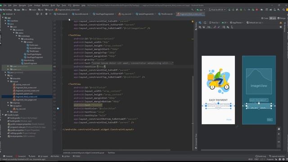Screen dimensions: 288x162
Task: Expand the drawable folder
Action: [x=8, y=78]
